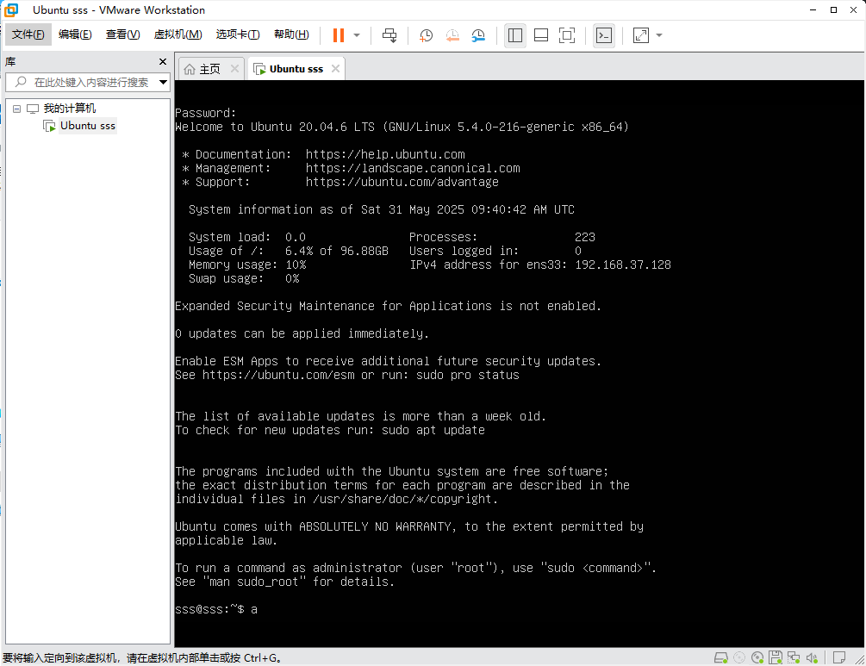Open the library search filter dropdown
Screen dimensions: 866x666
coord(163,83)
